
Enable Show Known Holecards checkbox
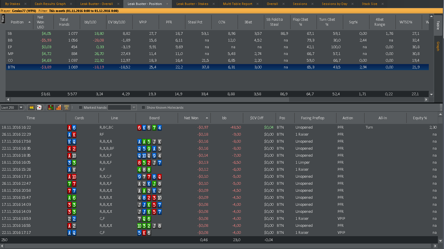click(143, 108)
